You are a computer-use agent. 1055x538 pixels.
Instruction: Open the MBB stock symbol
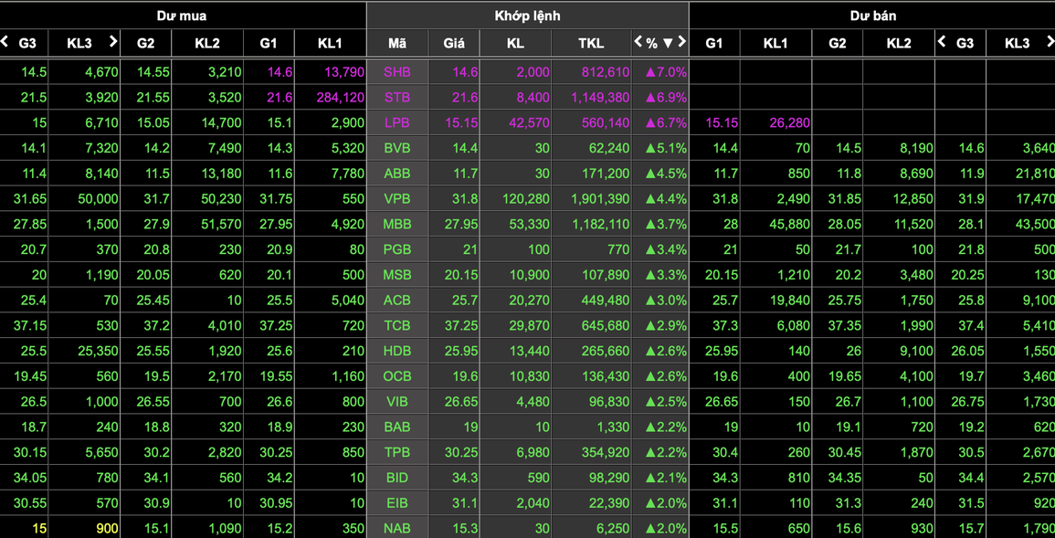(x=397, y=224)
